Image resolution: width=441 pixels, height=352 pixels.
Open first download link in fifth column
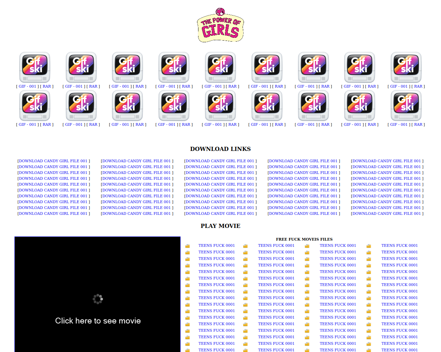click(387, 161)
